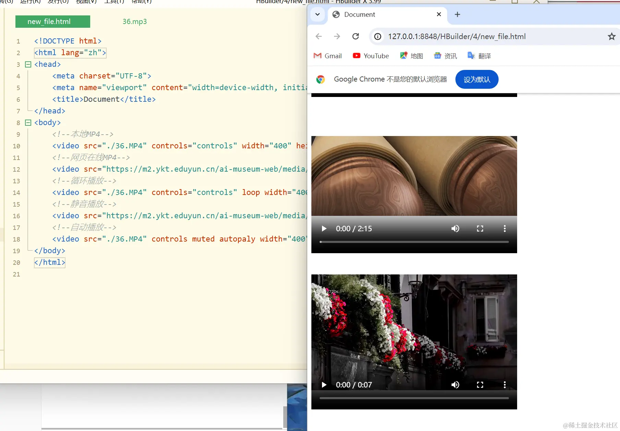
Task: Enter fullscreen on the 0:07 video
Action: tap(480, 385)
